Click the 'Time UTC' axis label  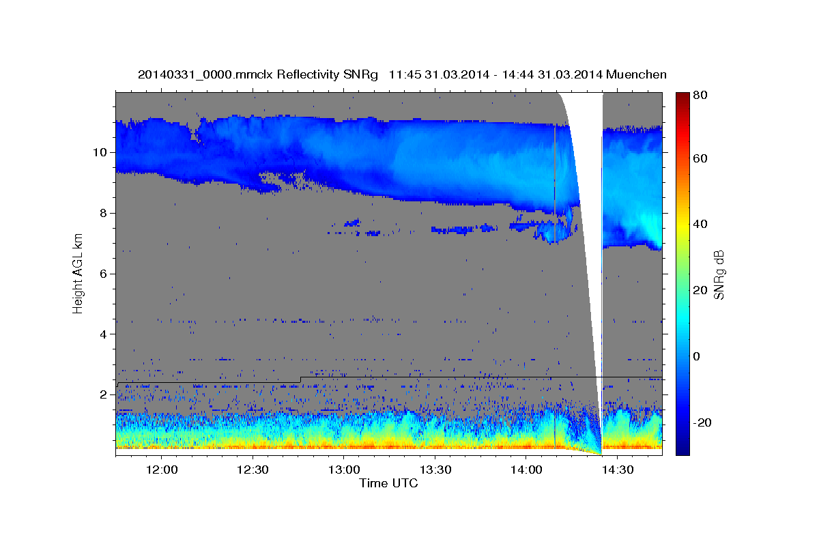tap(388, 484)
